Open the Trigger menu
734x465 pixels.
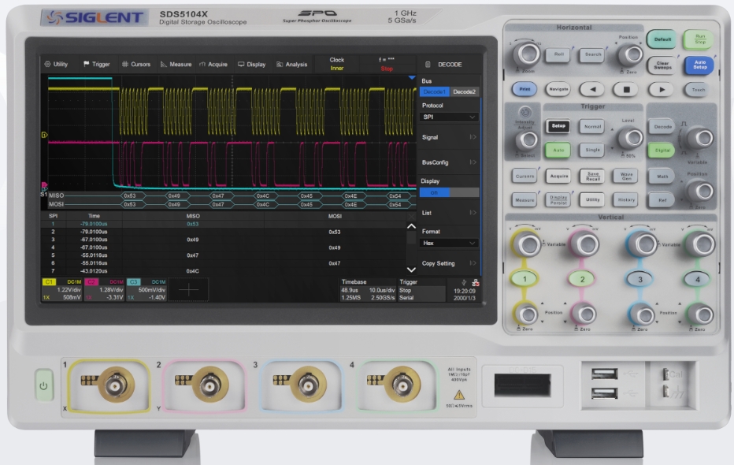pyautogui.click(x=96, y=65)
